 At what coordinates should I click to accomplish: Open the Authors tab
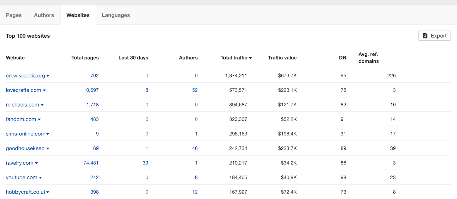[x=44, y=15]
